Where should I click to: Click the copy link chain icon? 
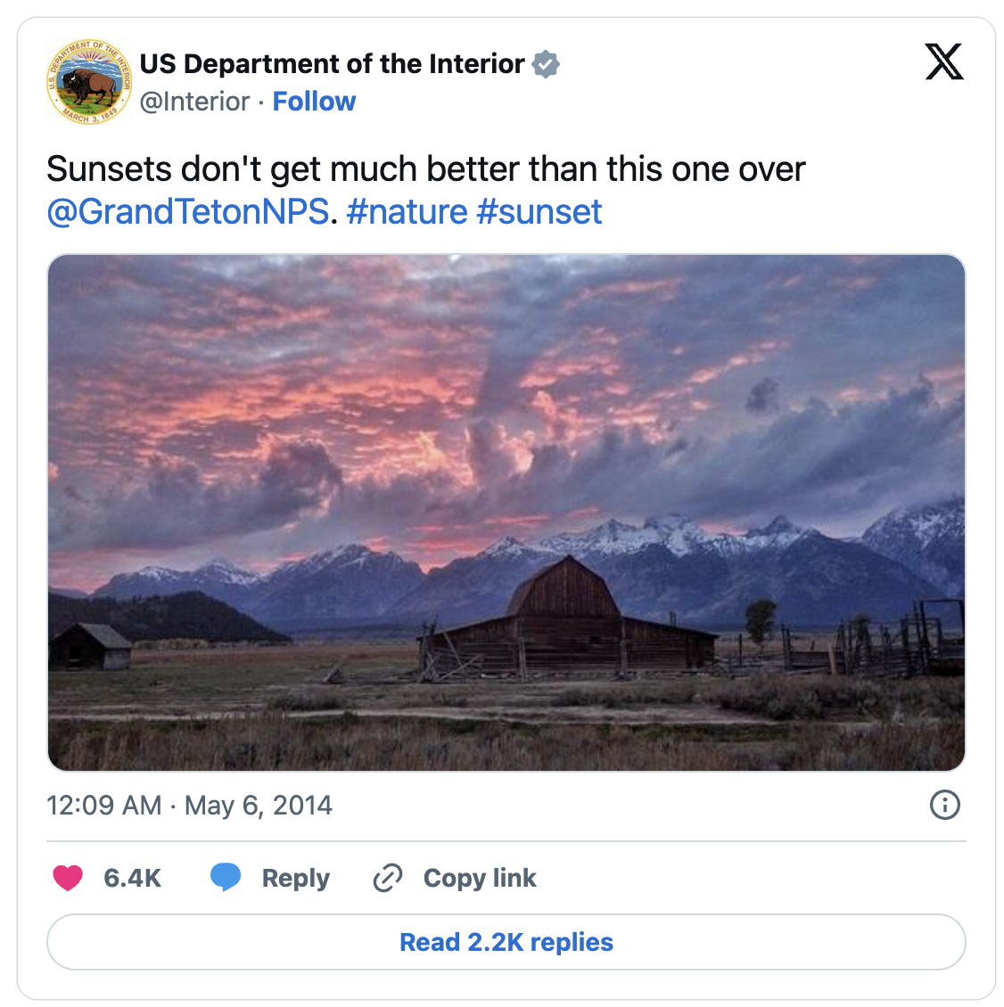tap(388, 878)
